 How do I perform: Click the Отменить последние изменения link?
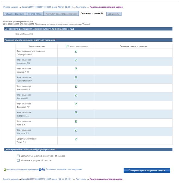point(23,170)
